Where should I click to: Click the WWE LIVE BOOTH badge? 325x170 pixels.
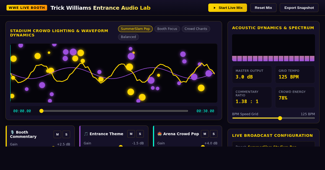click(27, 8)
